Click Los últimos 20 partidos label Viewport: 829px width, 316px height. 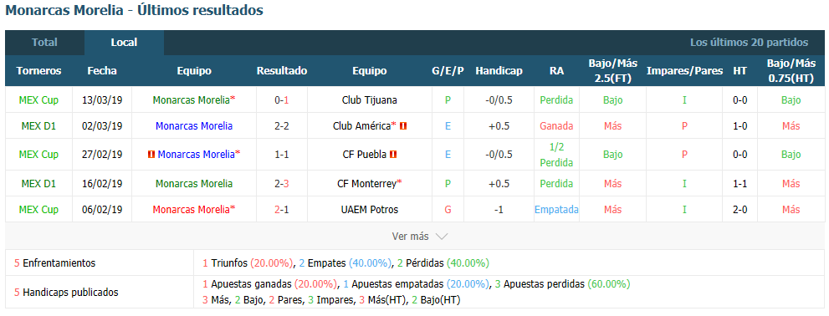coord(750,43)
